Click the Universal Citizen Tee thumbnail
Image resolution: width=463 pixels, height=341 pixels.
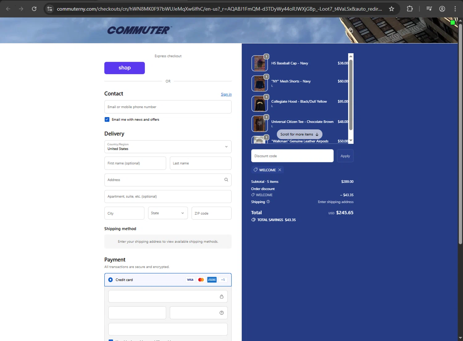click(x=260, y=124)
